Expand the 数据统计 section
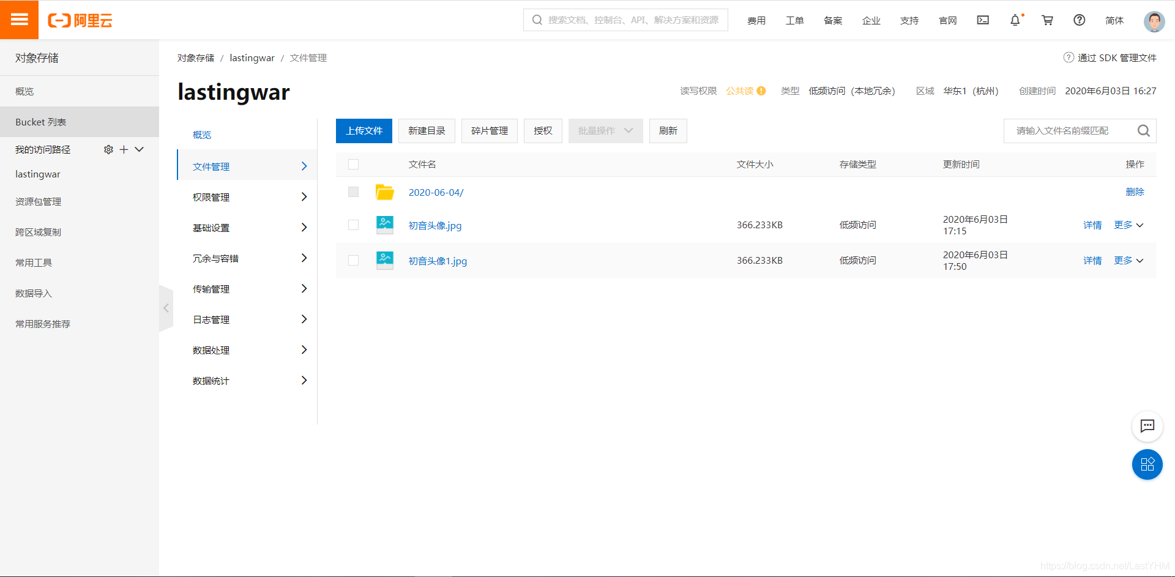1175x577 pixels. tap(247, 381)
